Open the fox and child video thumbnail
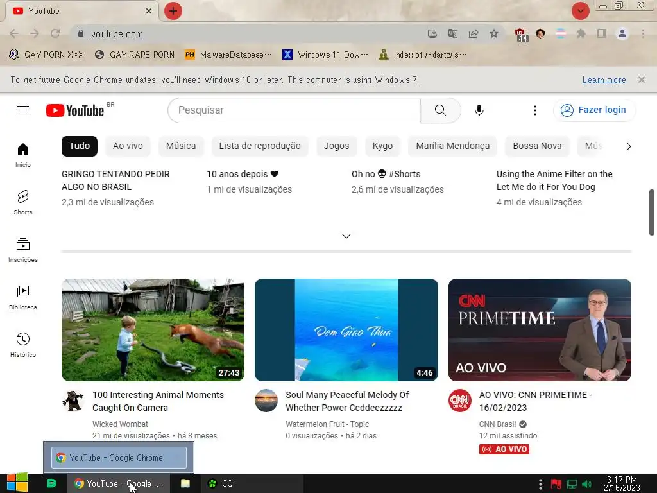This screenshot has width=657, height=493. [153, 329]
